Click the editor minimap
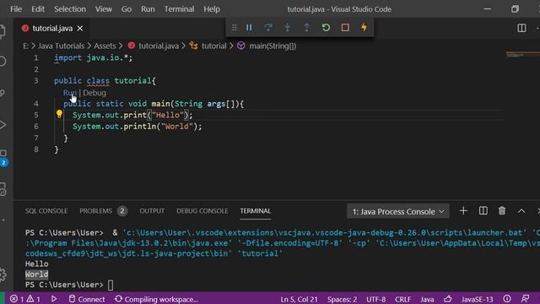The height and width of the screenshot is (304, 540). [x=523, y=55]
